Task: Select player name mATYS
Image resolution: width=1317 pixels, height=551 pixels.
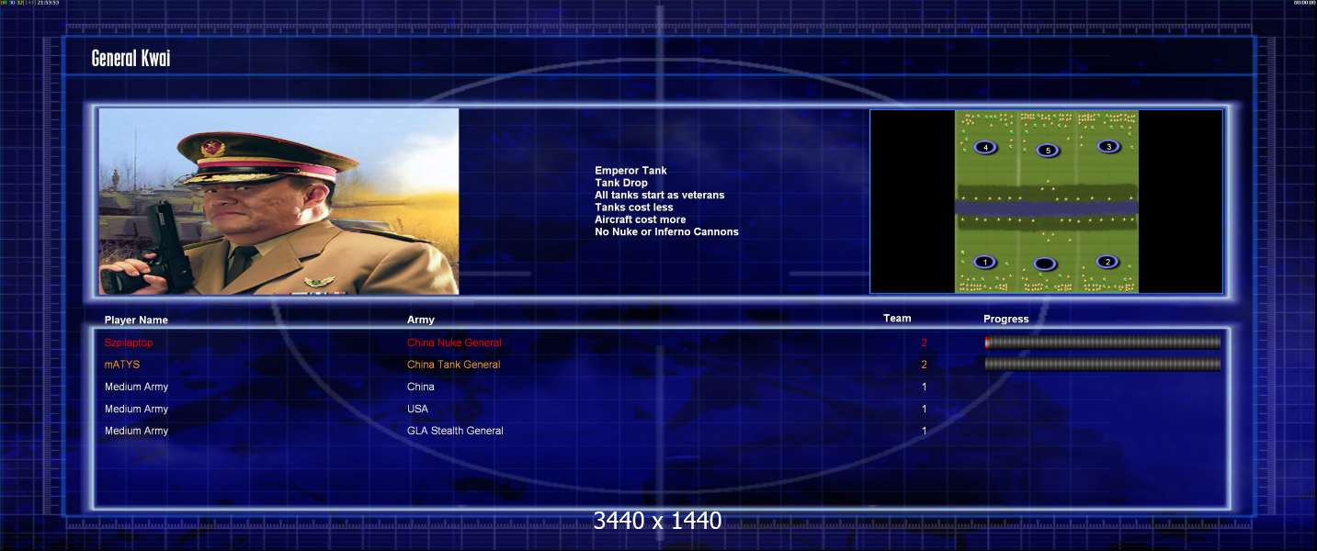Action: (x=122, y=365)
